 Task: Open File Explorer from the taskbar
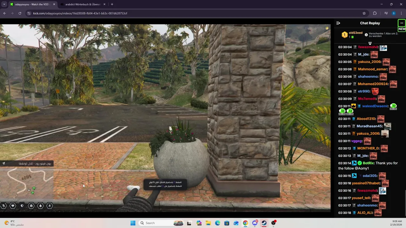coord(208,223)
